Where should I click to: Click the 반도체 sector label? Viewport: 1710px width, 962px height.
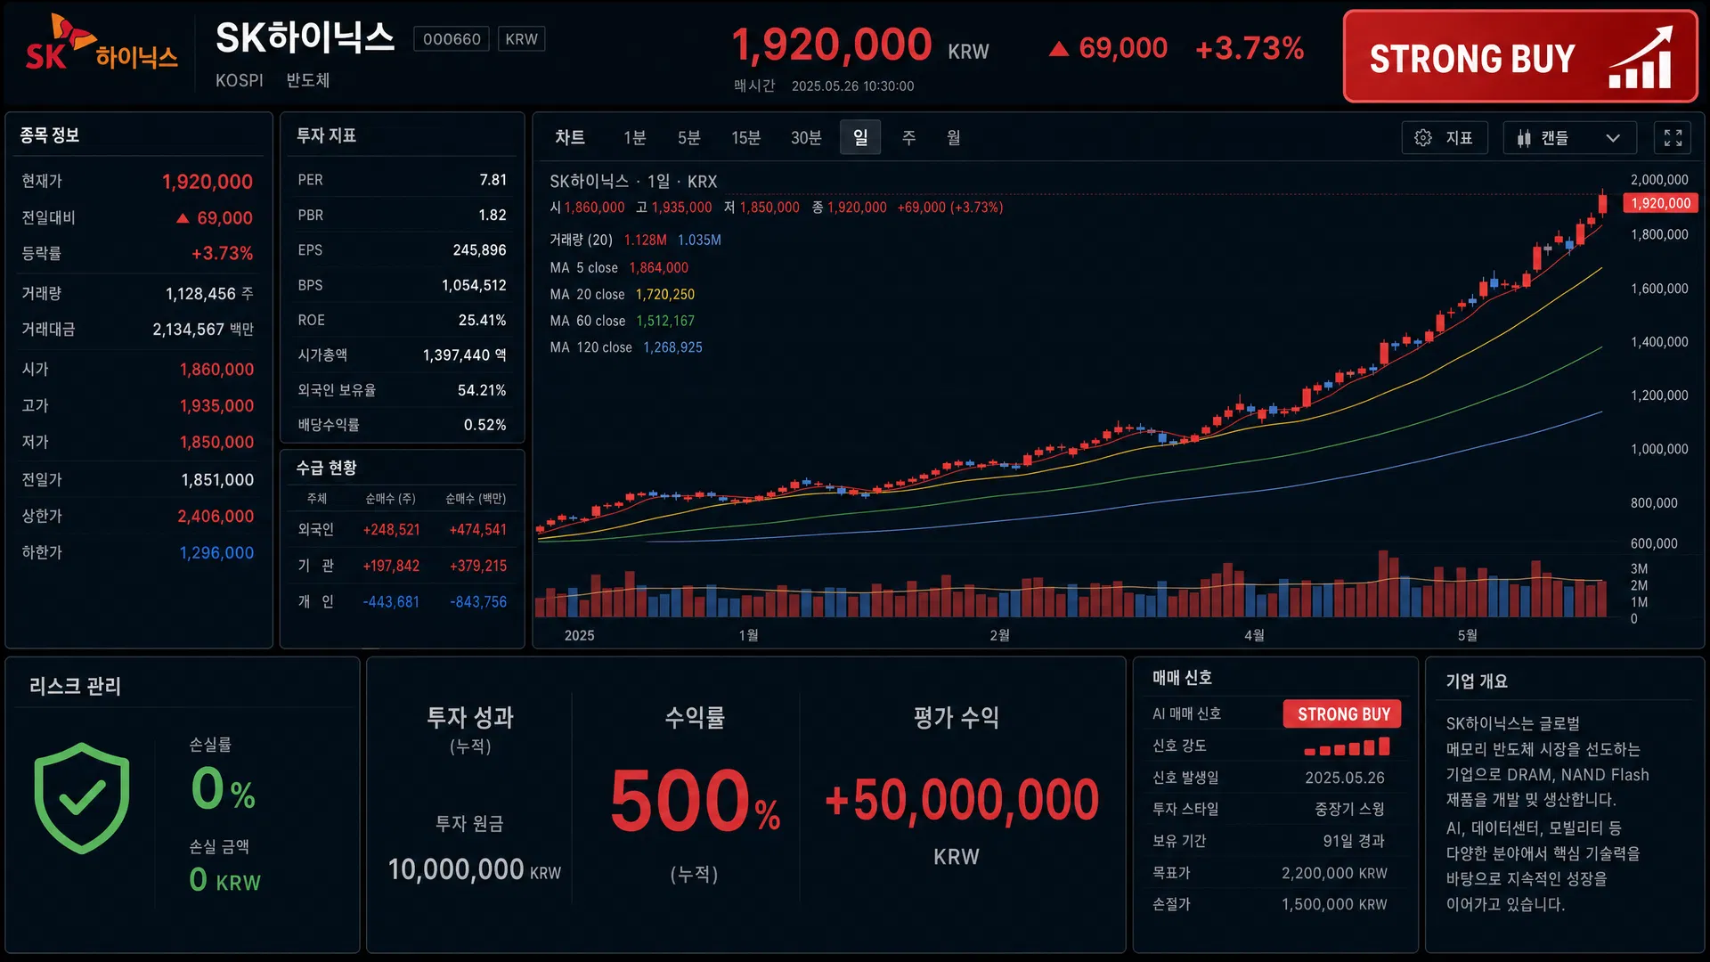[x=308, y=80]
